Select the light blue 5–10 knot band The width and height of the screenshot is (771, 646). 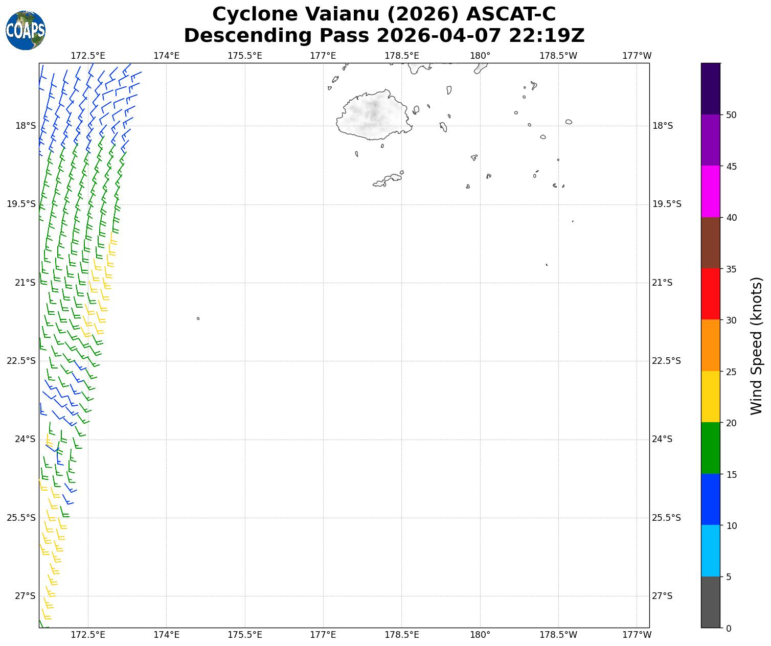coord(710,551)
